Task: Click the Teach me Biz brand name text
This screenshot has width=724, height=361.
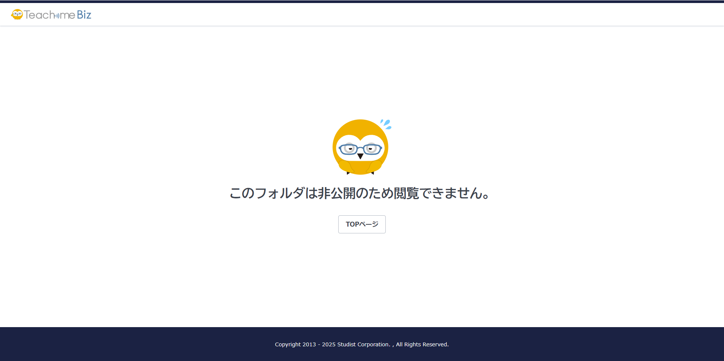Action: (x=57, y=14)
